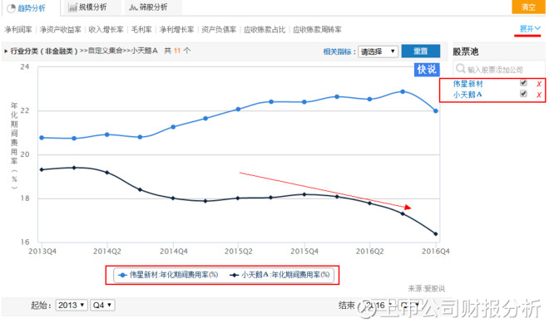The width and height of the screenshot is (549, 323).
Task: Open the 小天鹅A stock link
Action: (x=467, y=95)
